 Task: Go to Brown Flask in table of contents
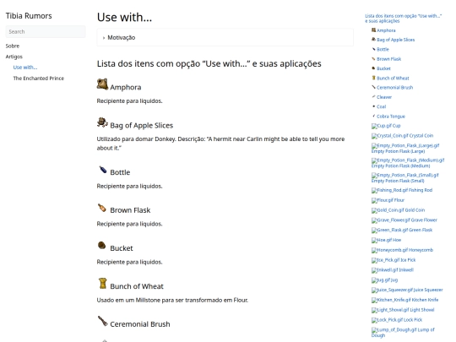coord(386,59)
